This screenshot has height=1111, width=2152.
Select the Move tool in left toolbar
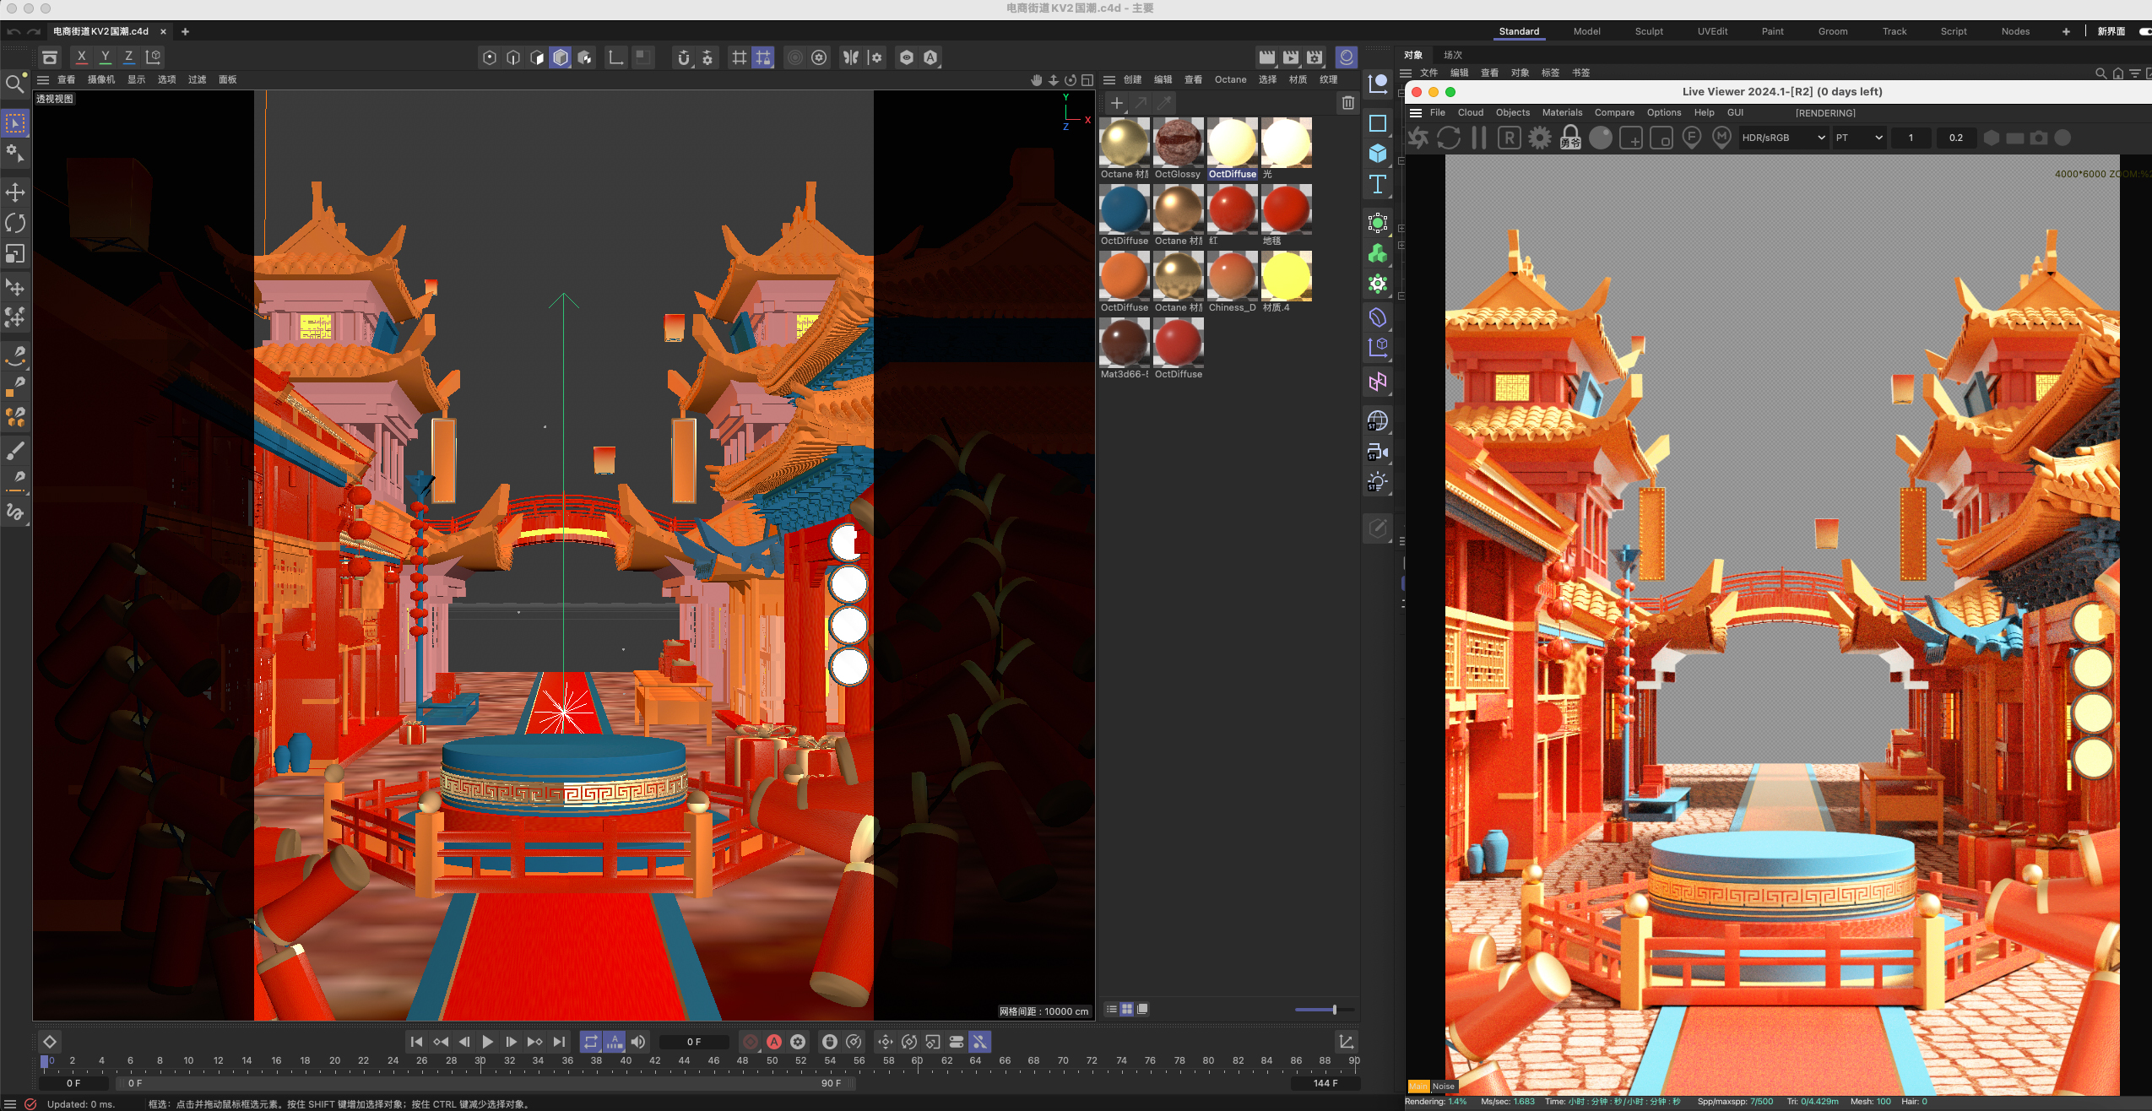point(15,192)
